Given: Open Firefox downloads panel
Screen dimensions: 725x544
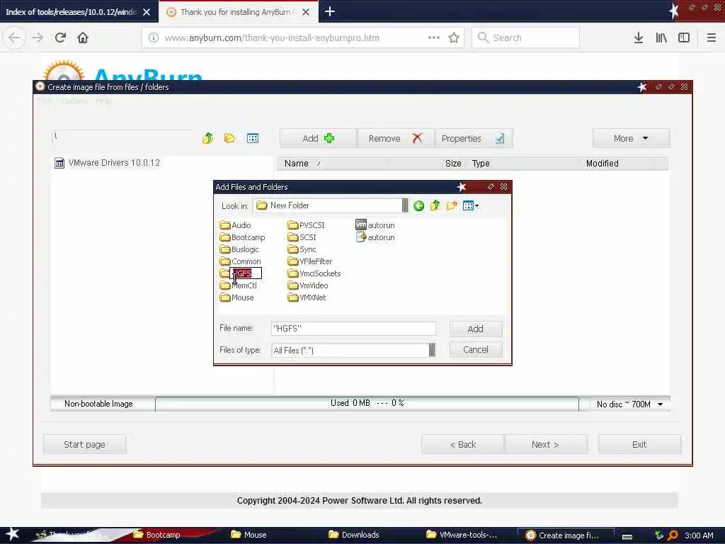Looking at the screenshot, I should (639, 38).
